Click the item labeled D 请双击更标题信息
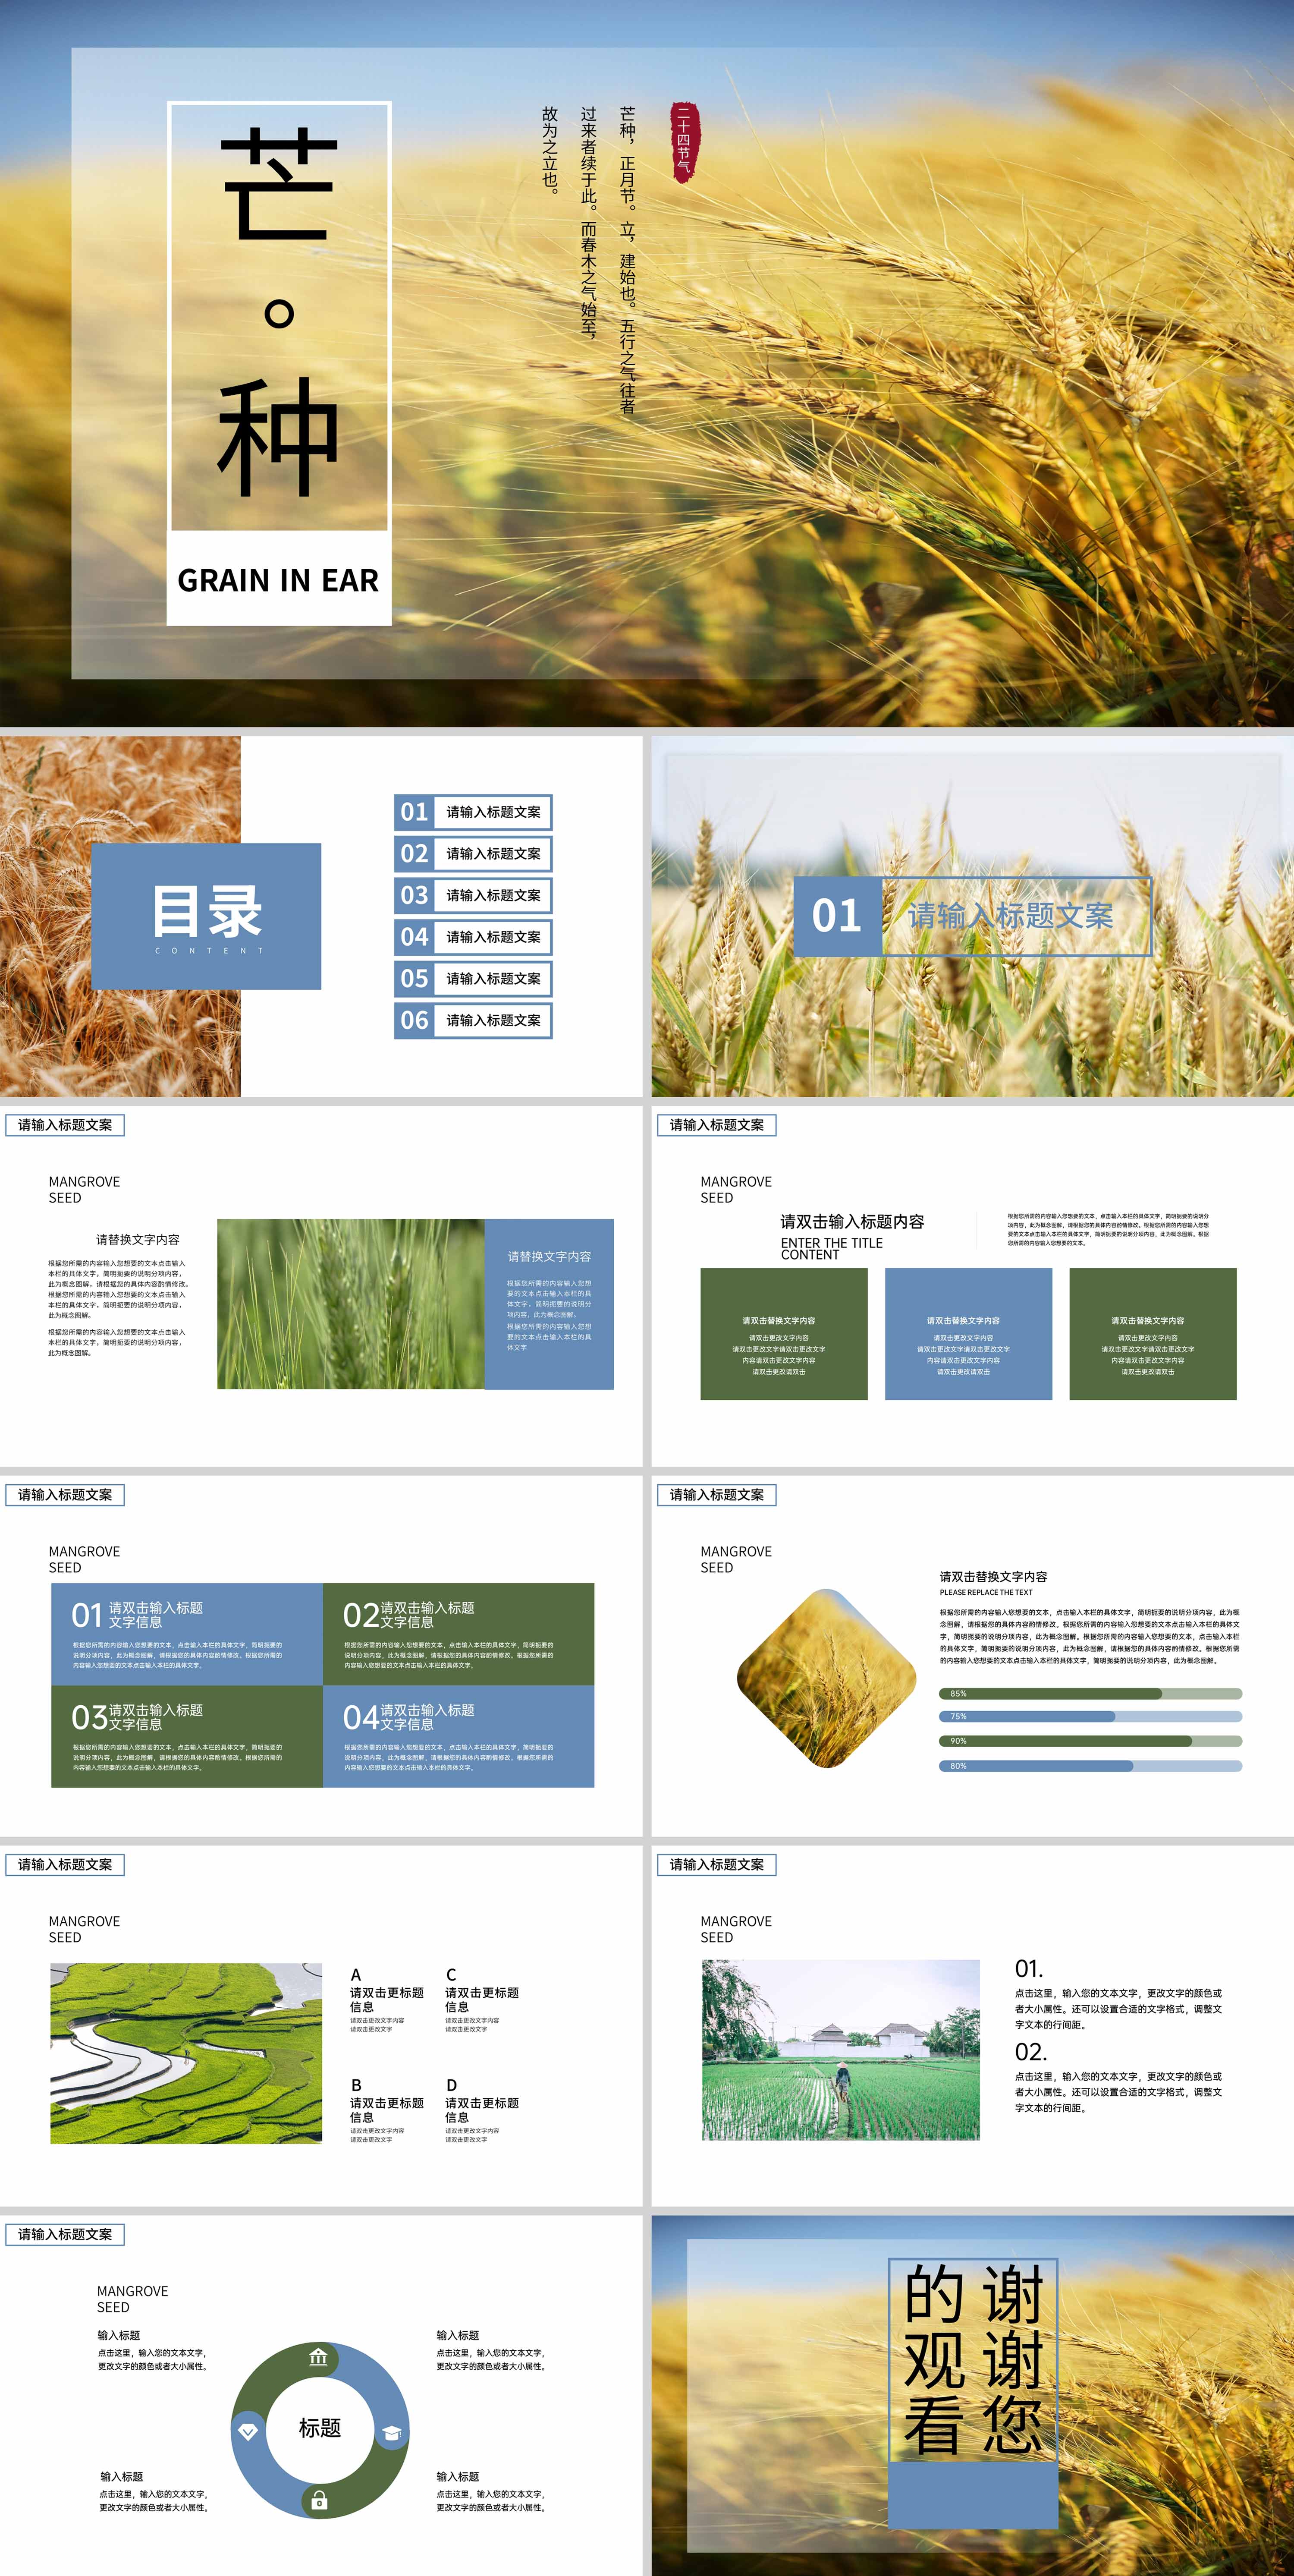This screenshot has height=2576, width=1294. (x=482, y=2110)
